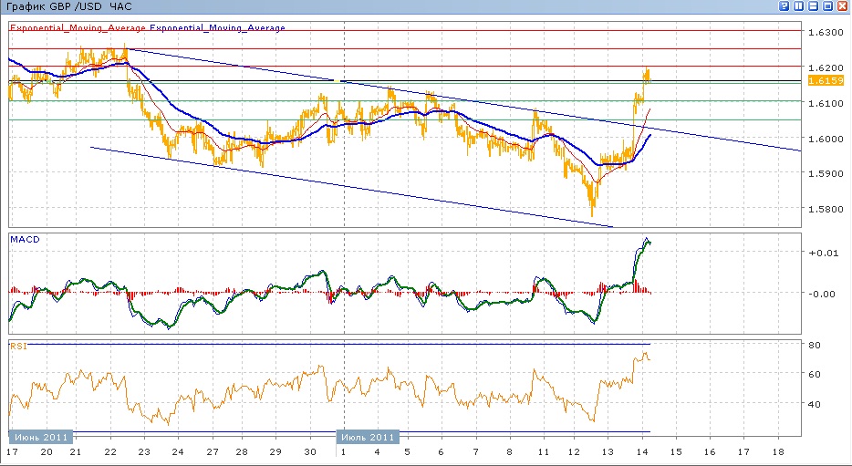Screen dimensions: 852x466
Task: Close the GBP/USD chart window
Action: coord(843,6)
